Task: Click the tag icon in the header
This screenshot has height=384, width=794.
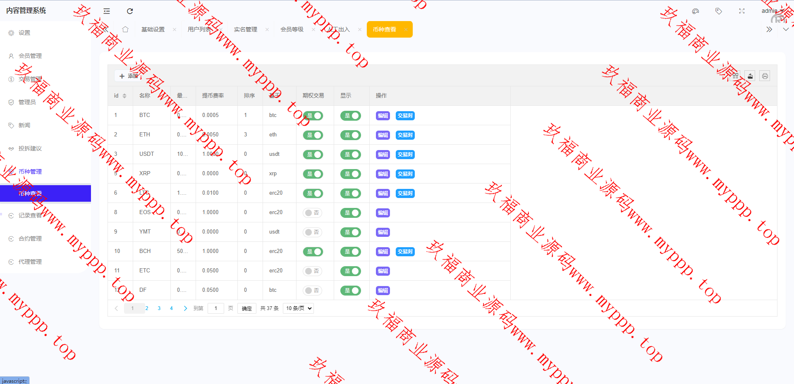Action: (x=719, y=11)
